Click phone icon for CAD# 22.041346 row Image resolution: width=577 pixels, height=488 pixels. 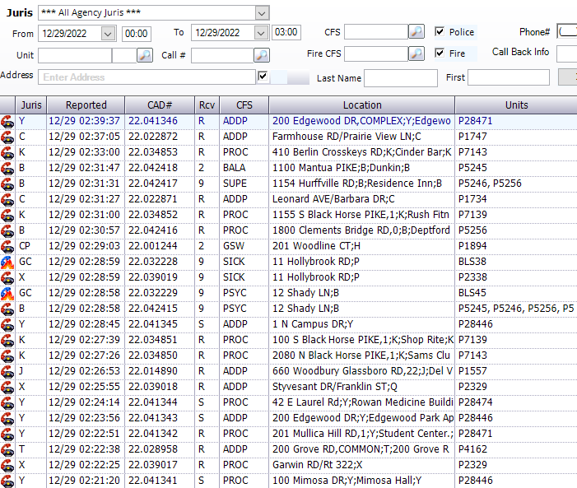[x=7, y=122]
